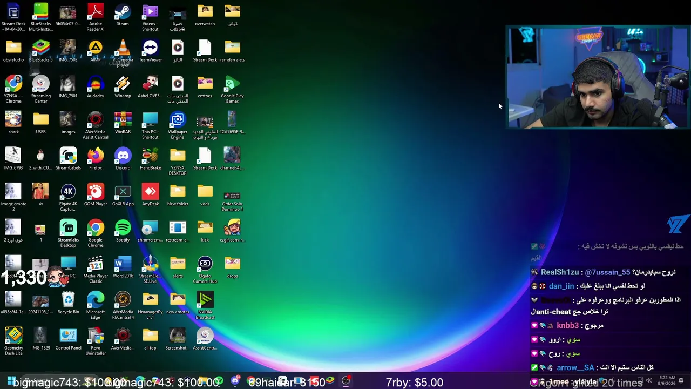Open the taskbar clock showing 5:22 AM

pyautogui.click(x=666, y=381)
